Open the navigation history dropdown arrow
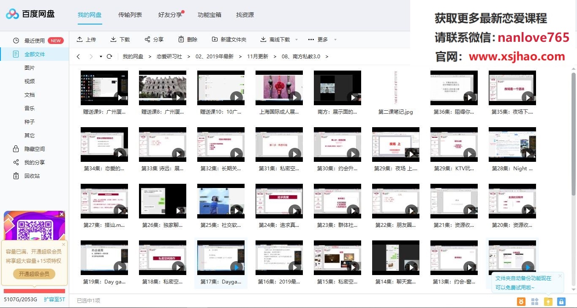Screen dimensions: 577x308 (101, 57)
